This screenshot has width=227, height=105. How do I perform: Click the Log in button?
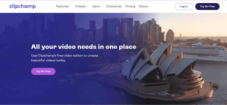(x=184, y=6)
